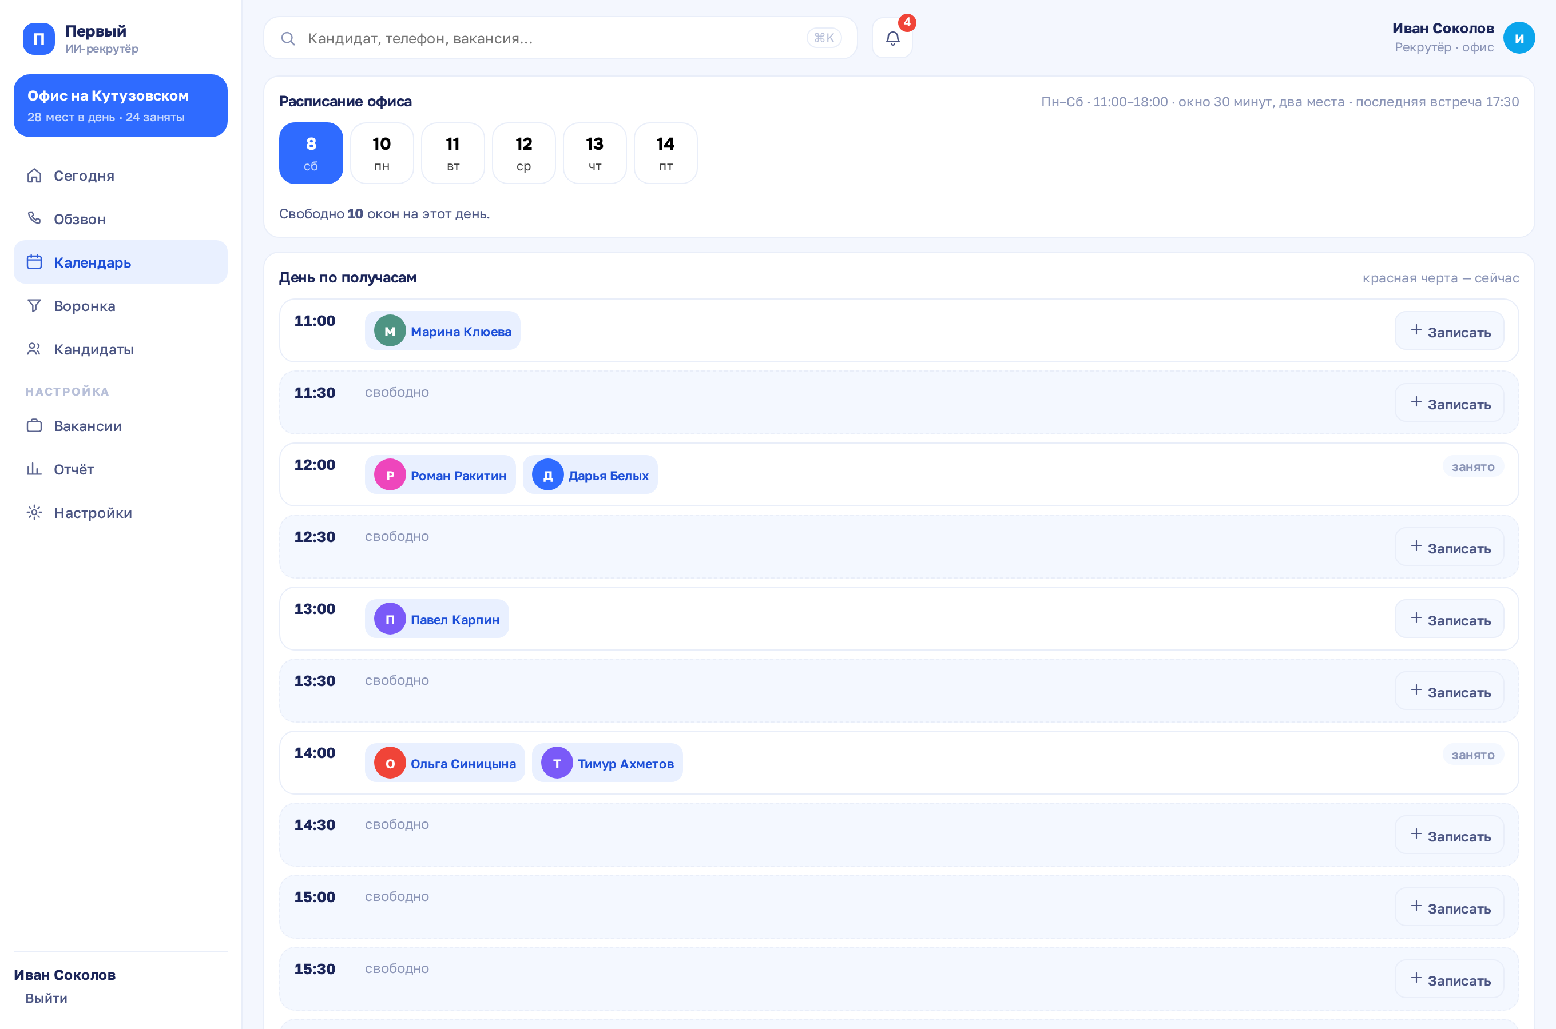Image resolution: width=1556 pixels, height=1029 pixels.
Task: Click the 15:00 time label
Action: (x=315, y=897)
